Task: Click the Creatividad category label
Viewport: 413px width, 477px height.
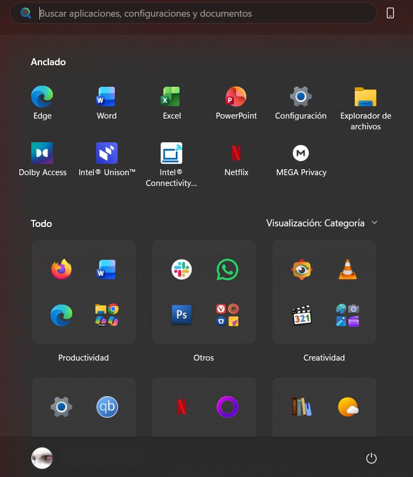Action: click(324, 357)
